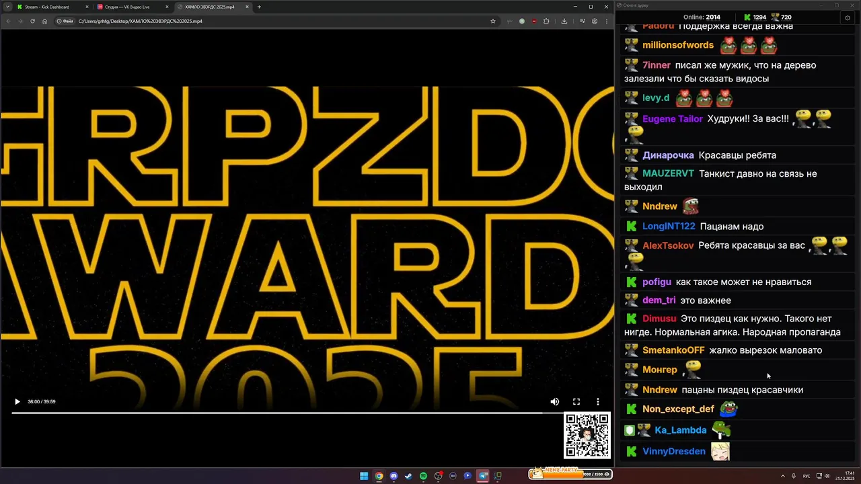Viewport: 861px width, 484px height.
Task: Click username Eugene Tailor in chat
Action: coord(673,119)
